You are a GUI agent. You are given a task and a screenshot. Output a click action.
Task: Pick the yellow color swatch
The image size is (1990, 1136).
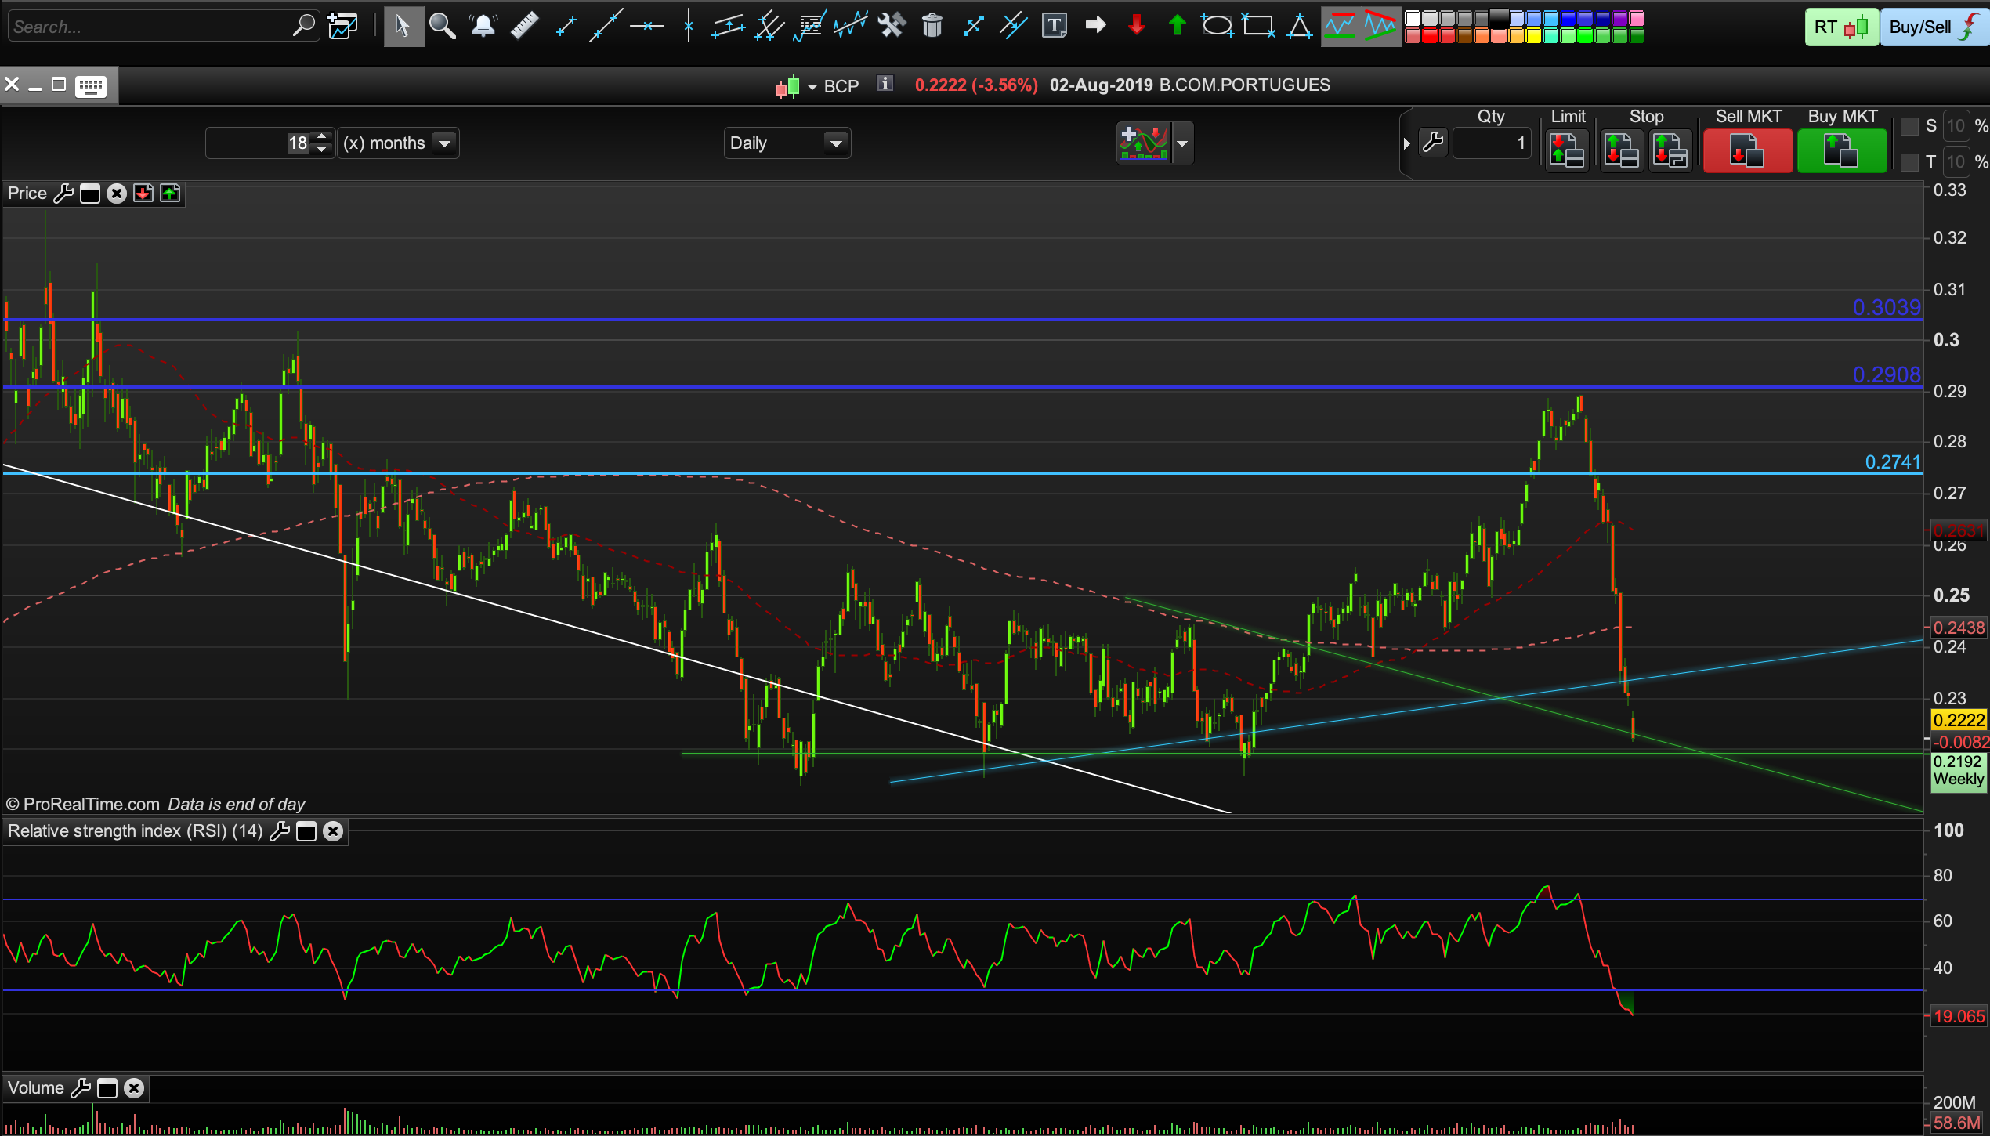1533,36
